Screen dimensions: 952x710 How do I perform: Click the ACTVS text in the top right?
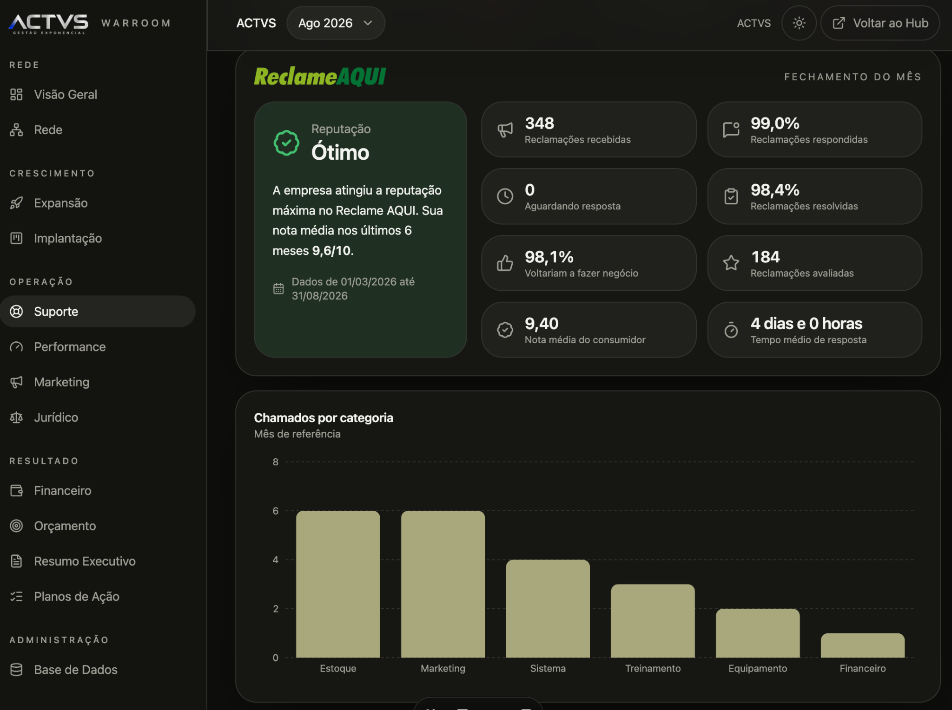pos(754,23)
